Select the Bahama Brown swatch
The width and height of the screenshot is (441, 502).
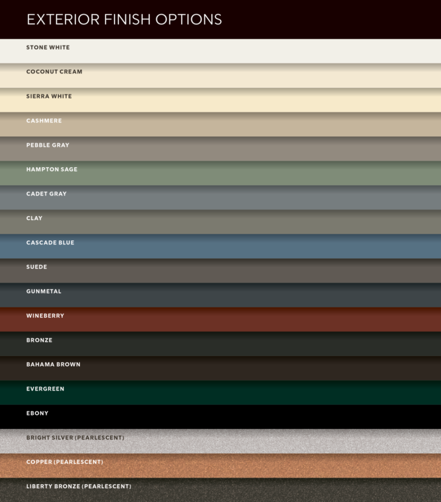pos(220,368)
